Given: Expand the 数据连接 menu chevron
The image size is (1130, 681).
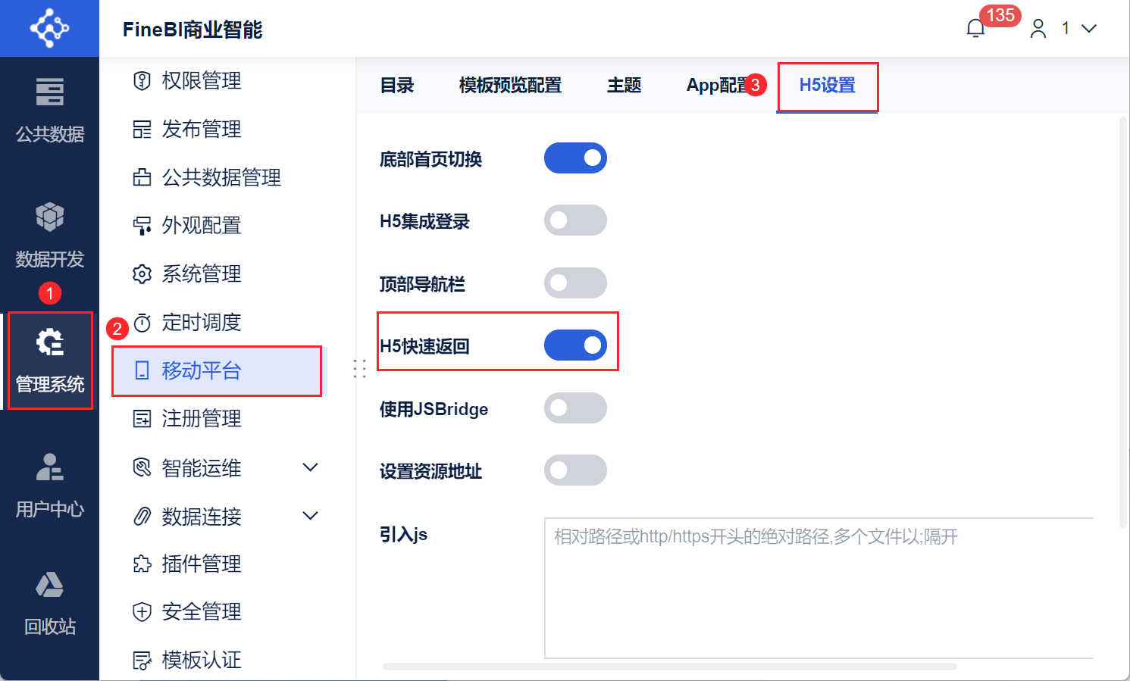Looking at the screenshot, I should point(310,516).
